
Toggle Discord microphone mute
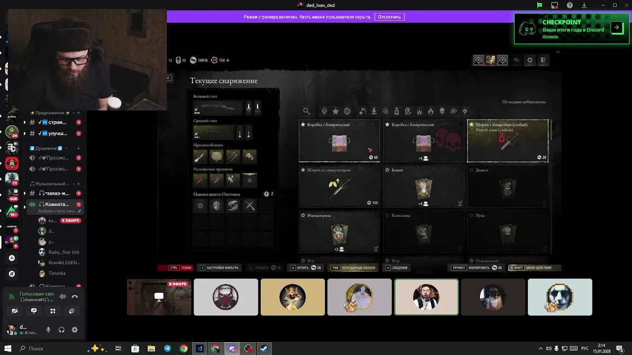(x=48, y=330)
